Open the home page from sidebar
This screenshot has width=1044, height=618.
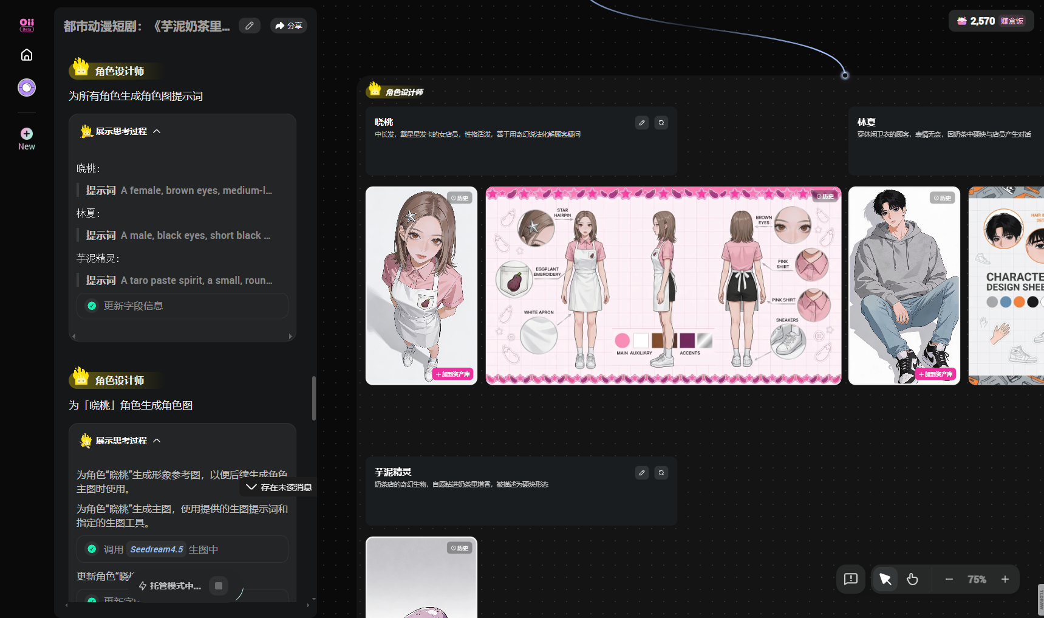coord(27,55)
